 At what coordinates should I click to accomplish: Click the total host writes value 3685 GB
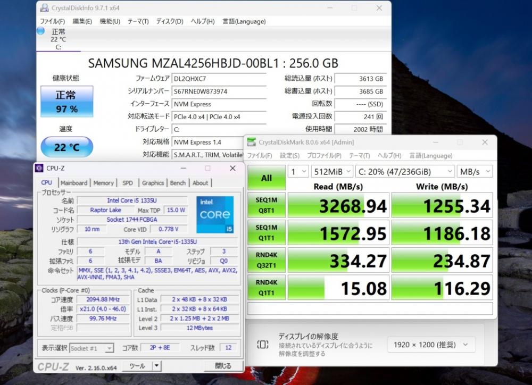[x=361, y=91]
